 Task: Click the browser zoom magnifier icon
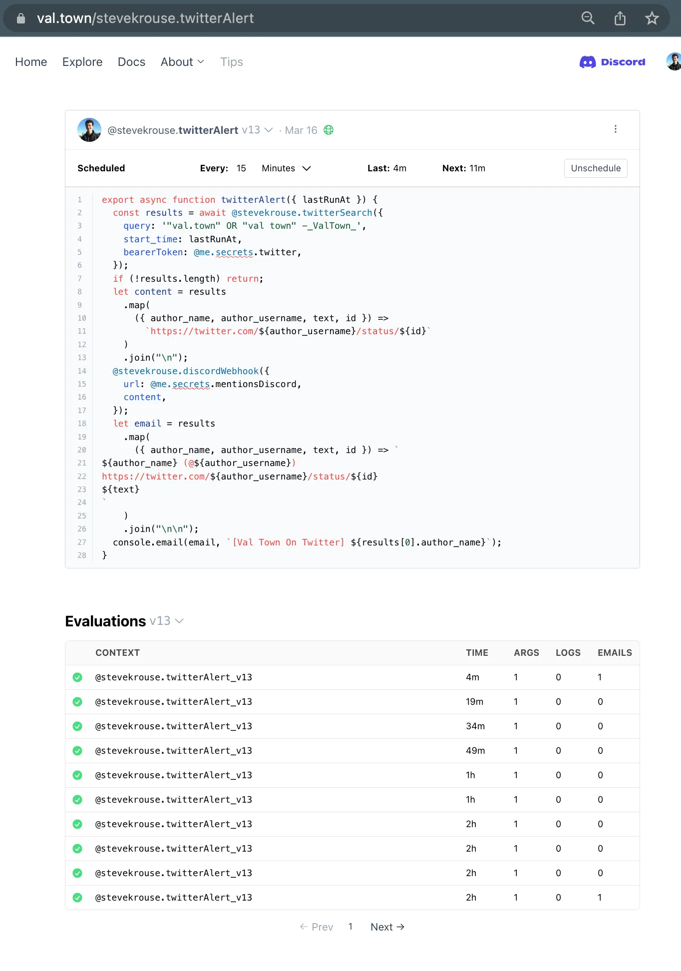coord(588,18)
